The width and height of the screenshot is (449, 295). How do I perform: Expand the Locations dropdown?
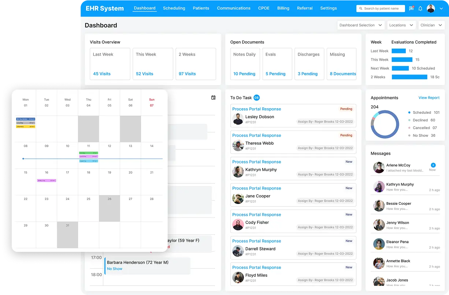(401, 25)
